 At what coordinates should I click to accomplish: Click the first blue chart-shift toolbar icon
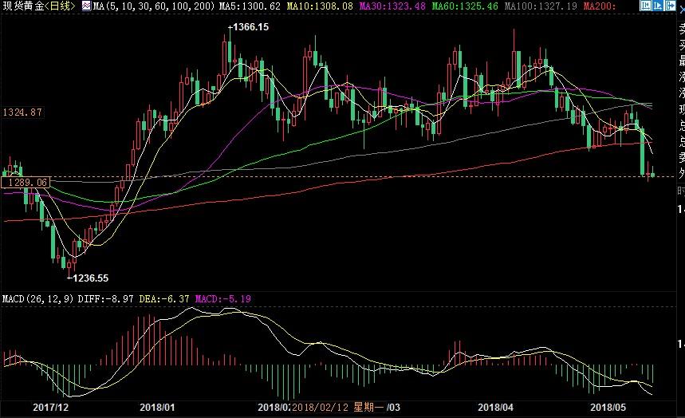click(646, 6)
